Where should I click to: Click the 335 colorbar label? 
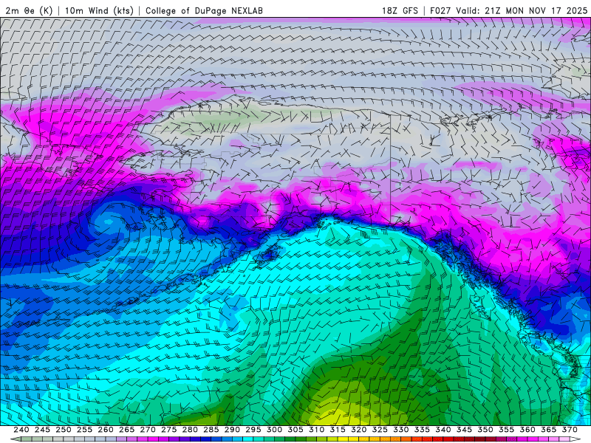(422, 430)
